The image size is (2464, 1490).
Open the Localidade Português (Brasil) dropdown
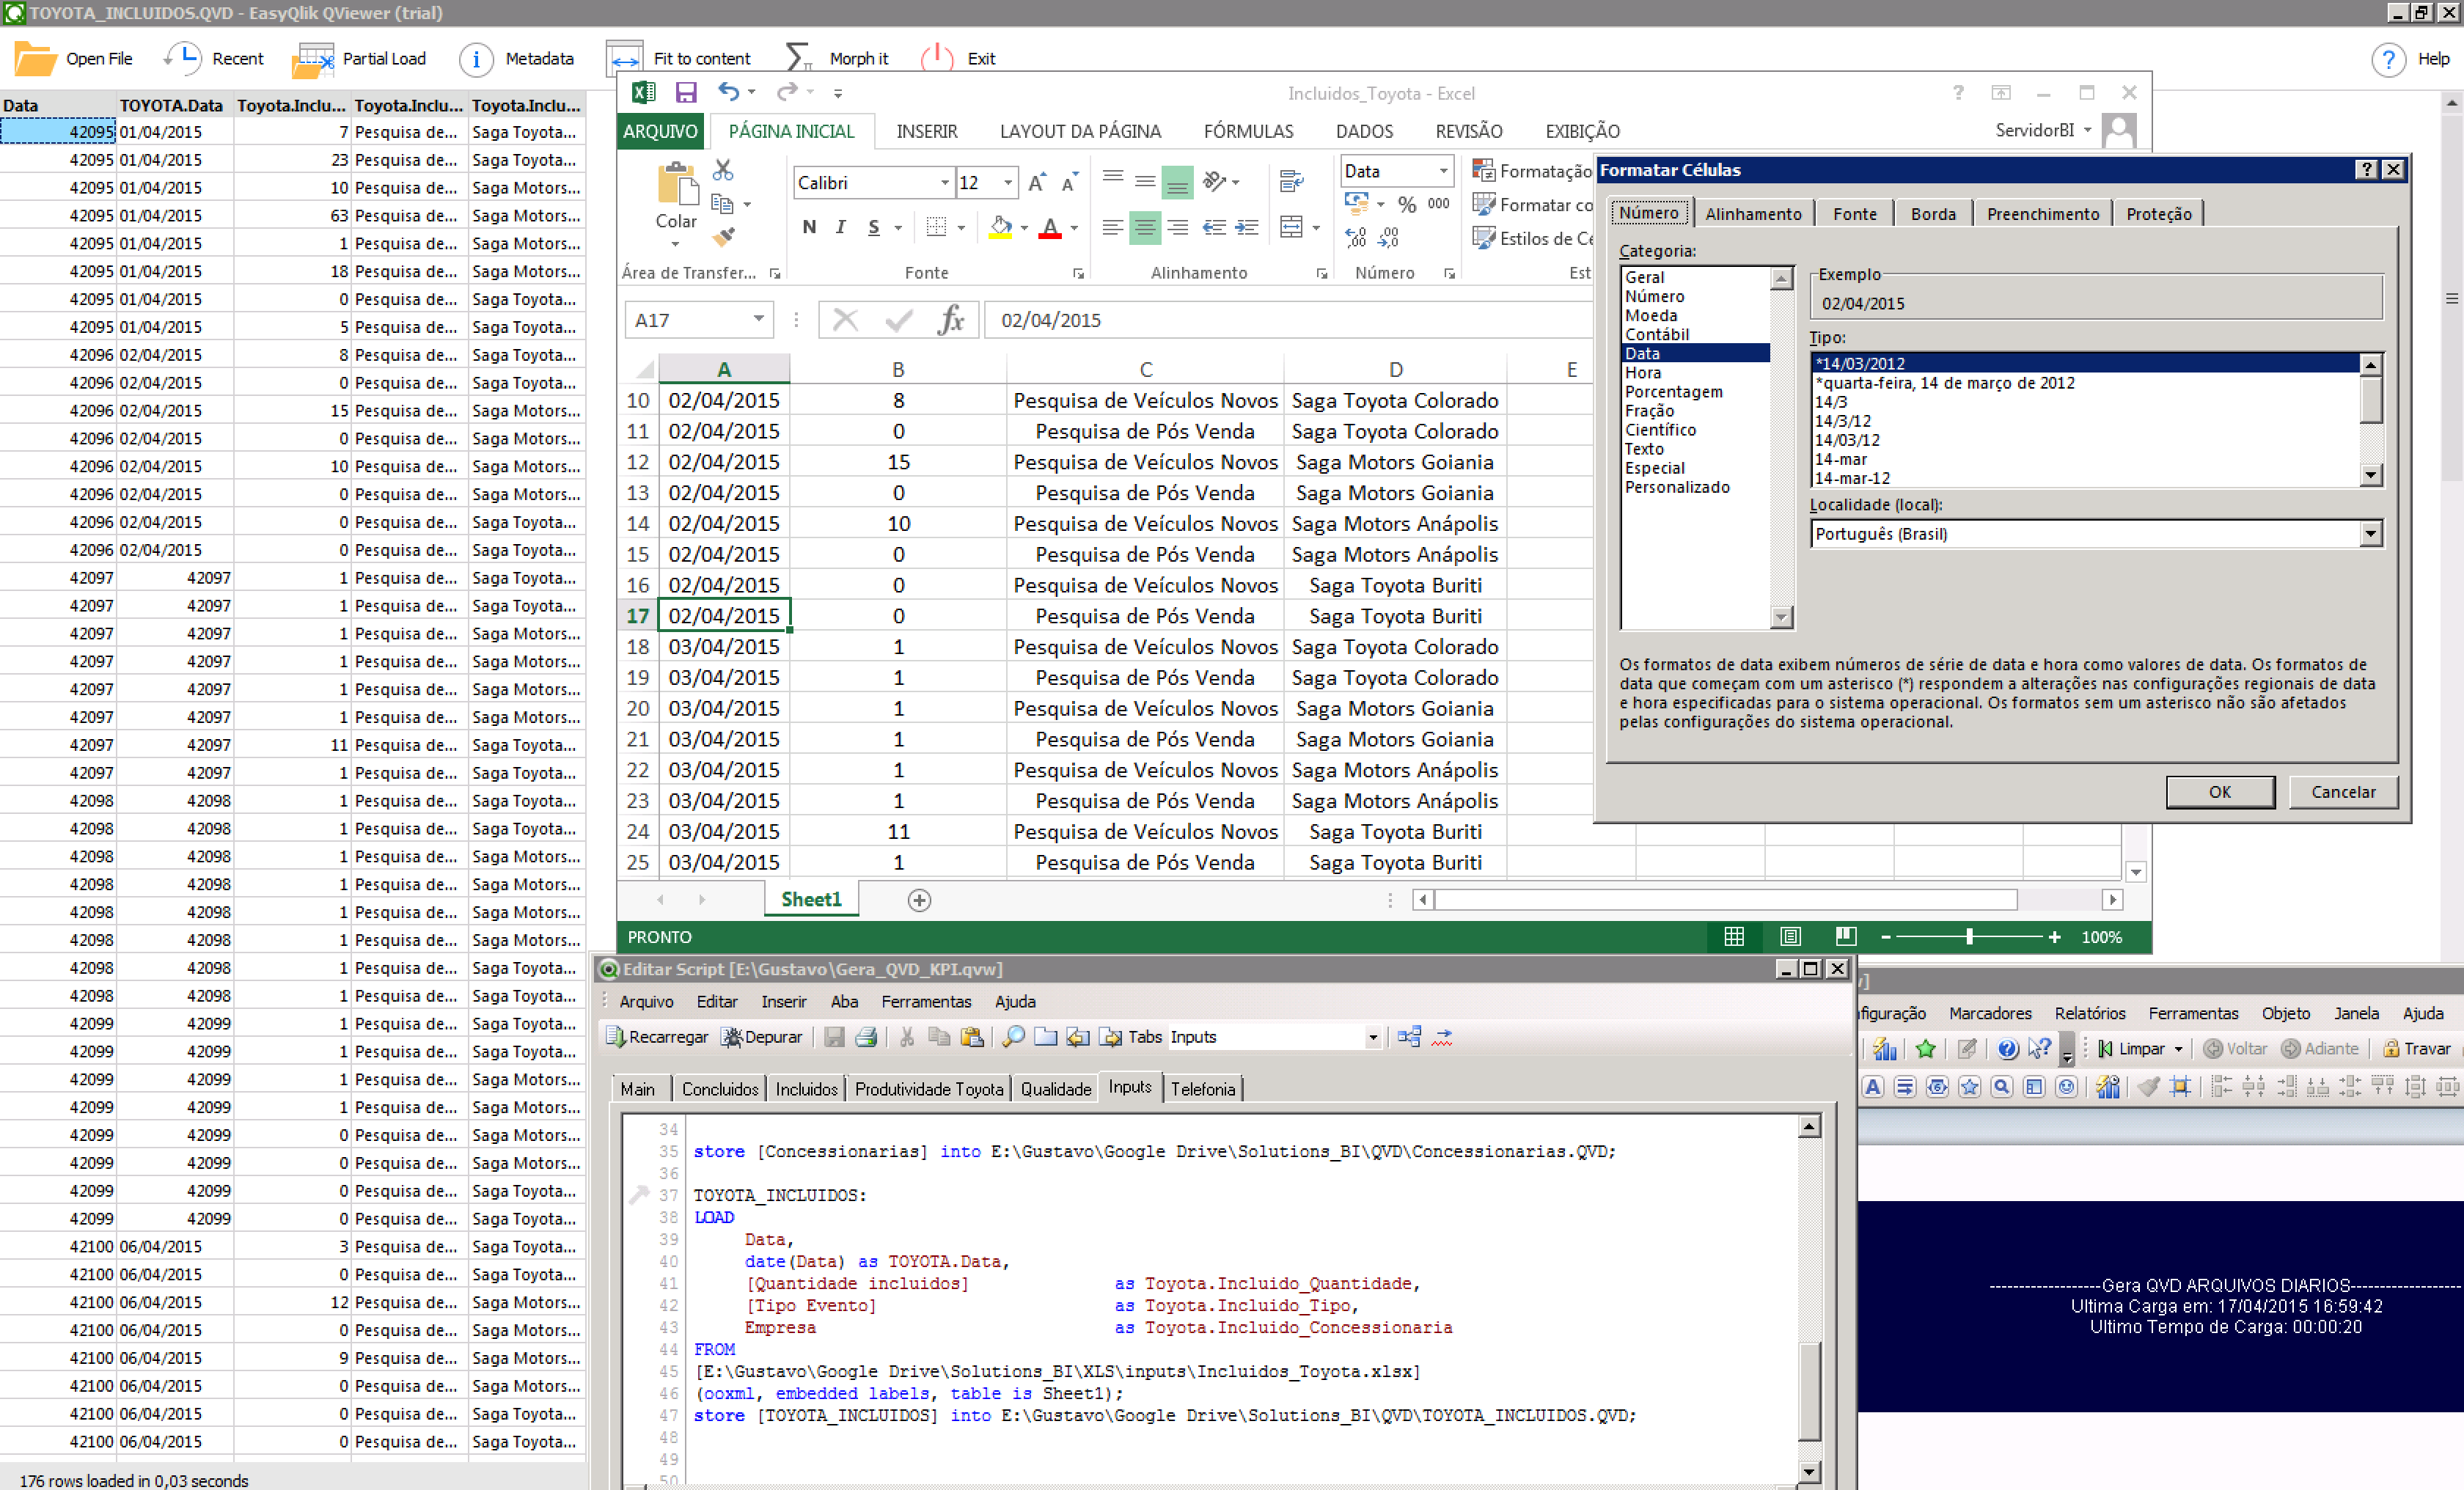2371,534
